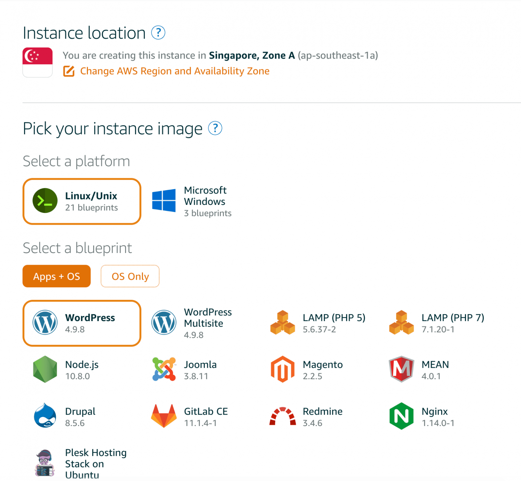Click the 3.4.6 version text
Viewport: 521px width, 481px height.
click(x=313, y=423)
